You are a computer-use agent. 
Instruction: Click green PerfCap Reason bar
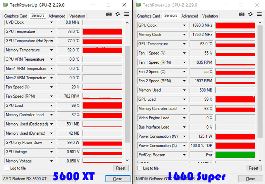(235, 155)
